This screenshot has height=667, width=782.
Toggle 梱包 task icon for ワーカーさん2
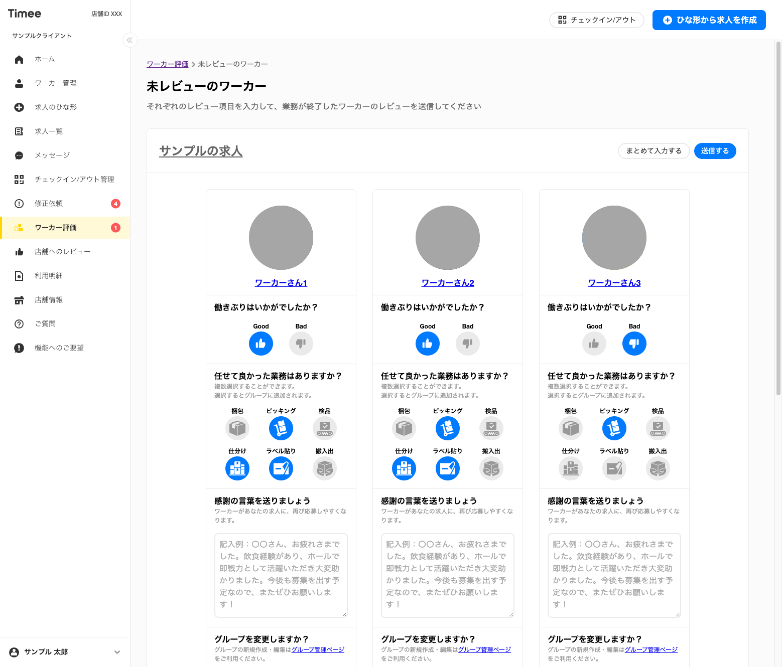pyautogui.click(x=404, y=428)
